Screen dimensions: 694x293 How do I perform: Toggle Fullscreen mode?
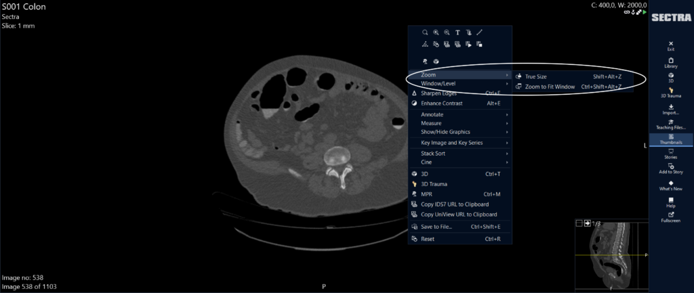[x=670, y=217]
